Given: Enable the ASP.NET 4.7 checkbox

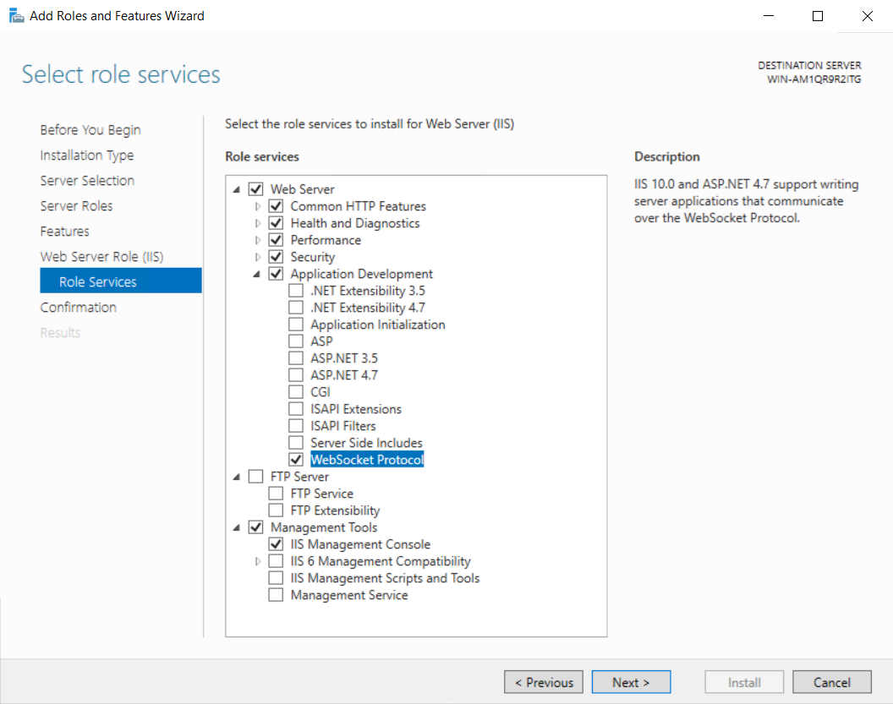Looking at the screenshot, I should (296, 375).
